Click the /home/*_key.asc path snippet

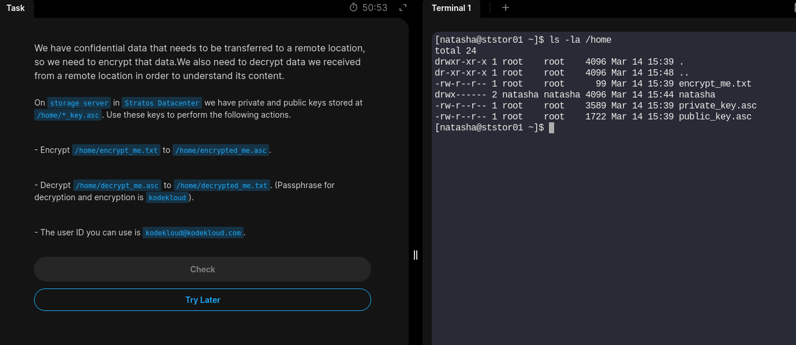(68, 115)
